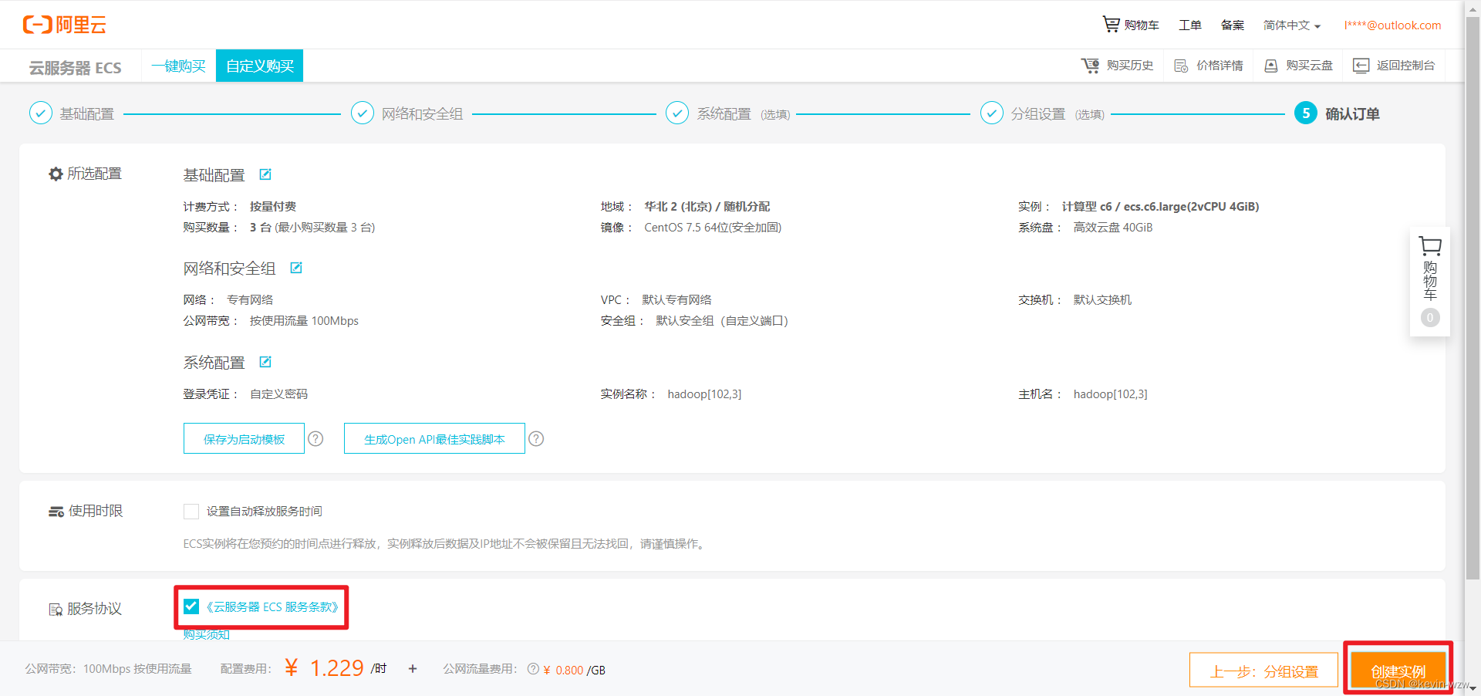Go to the 基础配置 step
1481x696 pixels.
(x=72, y=113)
